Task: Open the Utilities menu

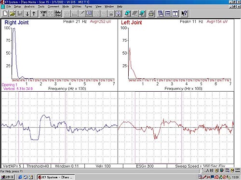Action: click(x=77, y=7)
